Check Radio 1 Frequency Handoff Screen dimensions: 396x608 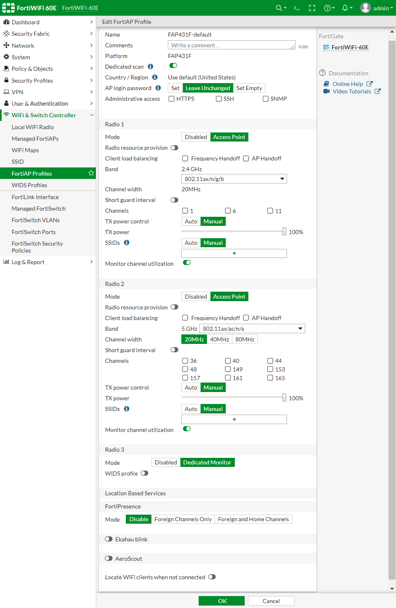185,158
